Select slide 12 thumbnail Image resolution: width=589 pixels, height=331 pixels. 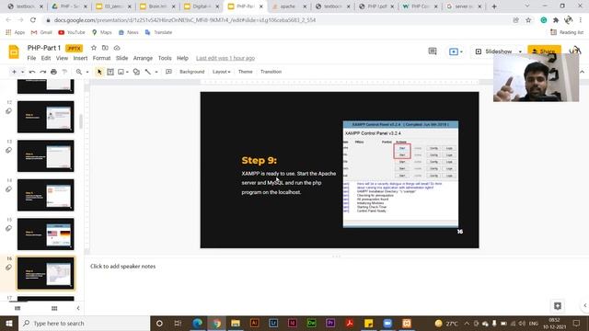45,117
